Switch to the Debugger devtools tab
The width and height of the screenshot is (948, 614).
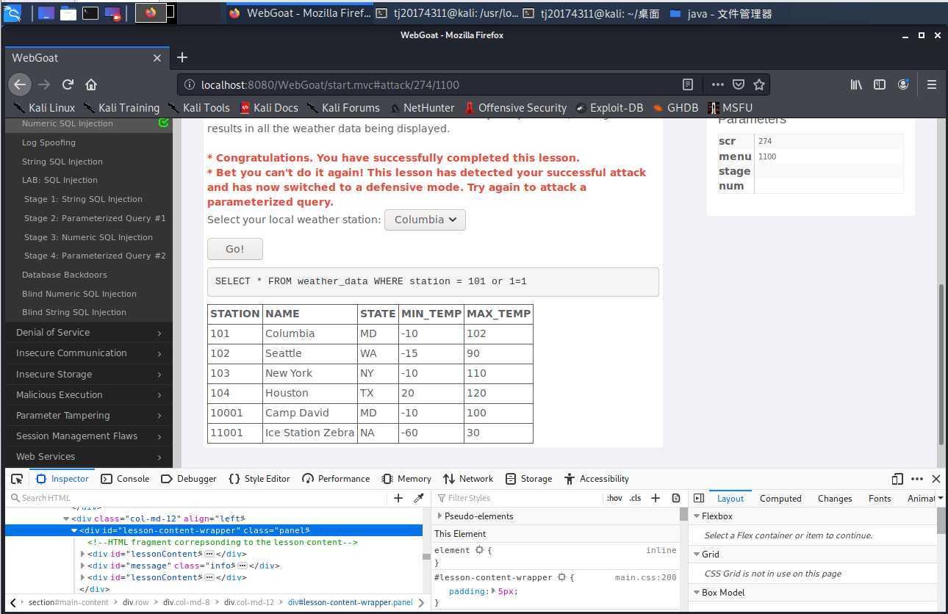[188, 479]
